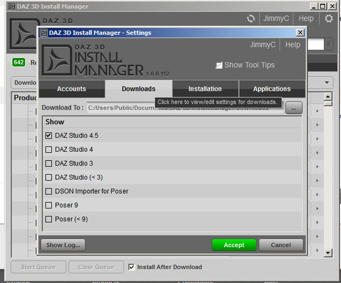The width and height of the screenshot is (341, 283).
Task: Expand the first product row arrow
Action: click(317, 111)
